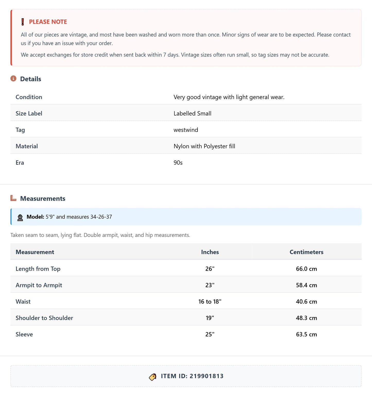The height and width of the screenshot is (396, 372).
Task: Click the Centimeters column header
Action: click(x=306, y=252)
